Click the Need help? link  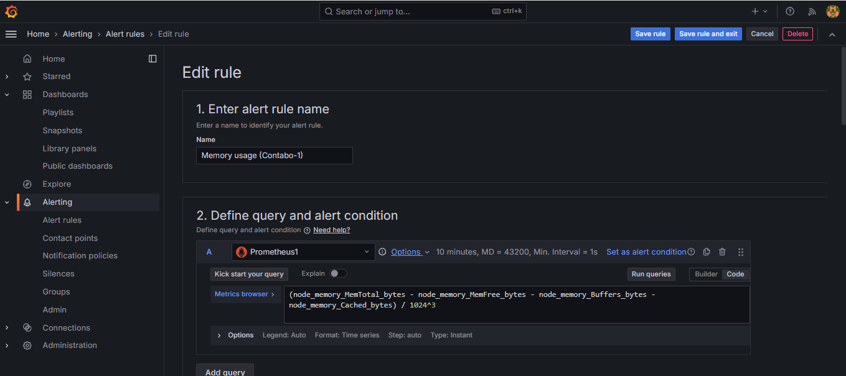point(331,230)
